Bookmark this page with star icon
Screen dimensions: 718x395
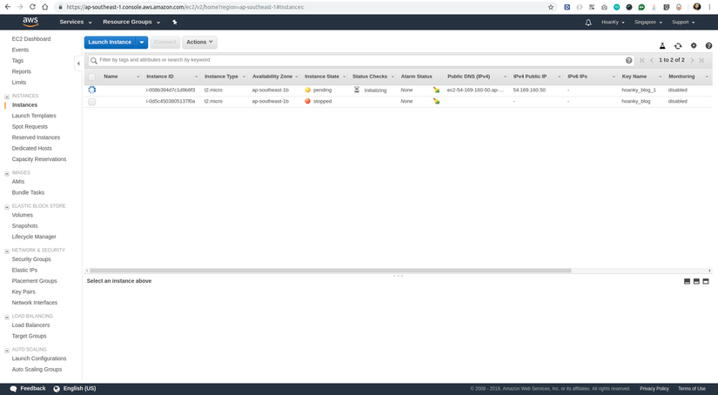click(x=550, y=7)
